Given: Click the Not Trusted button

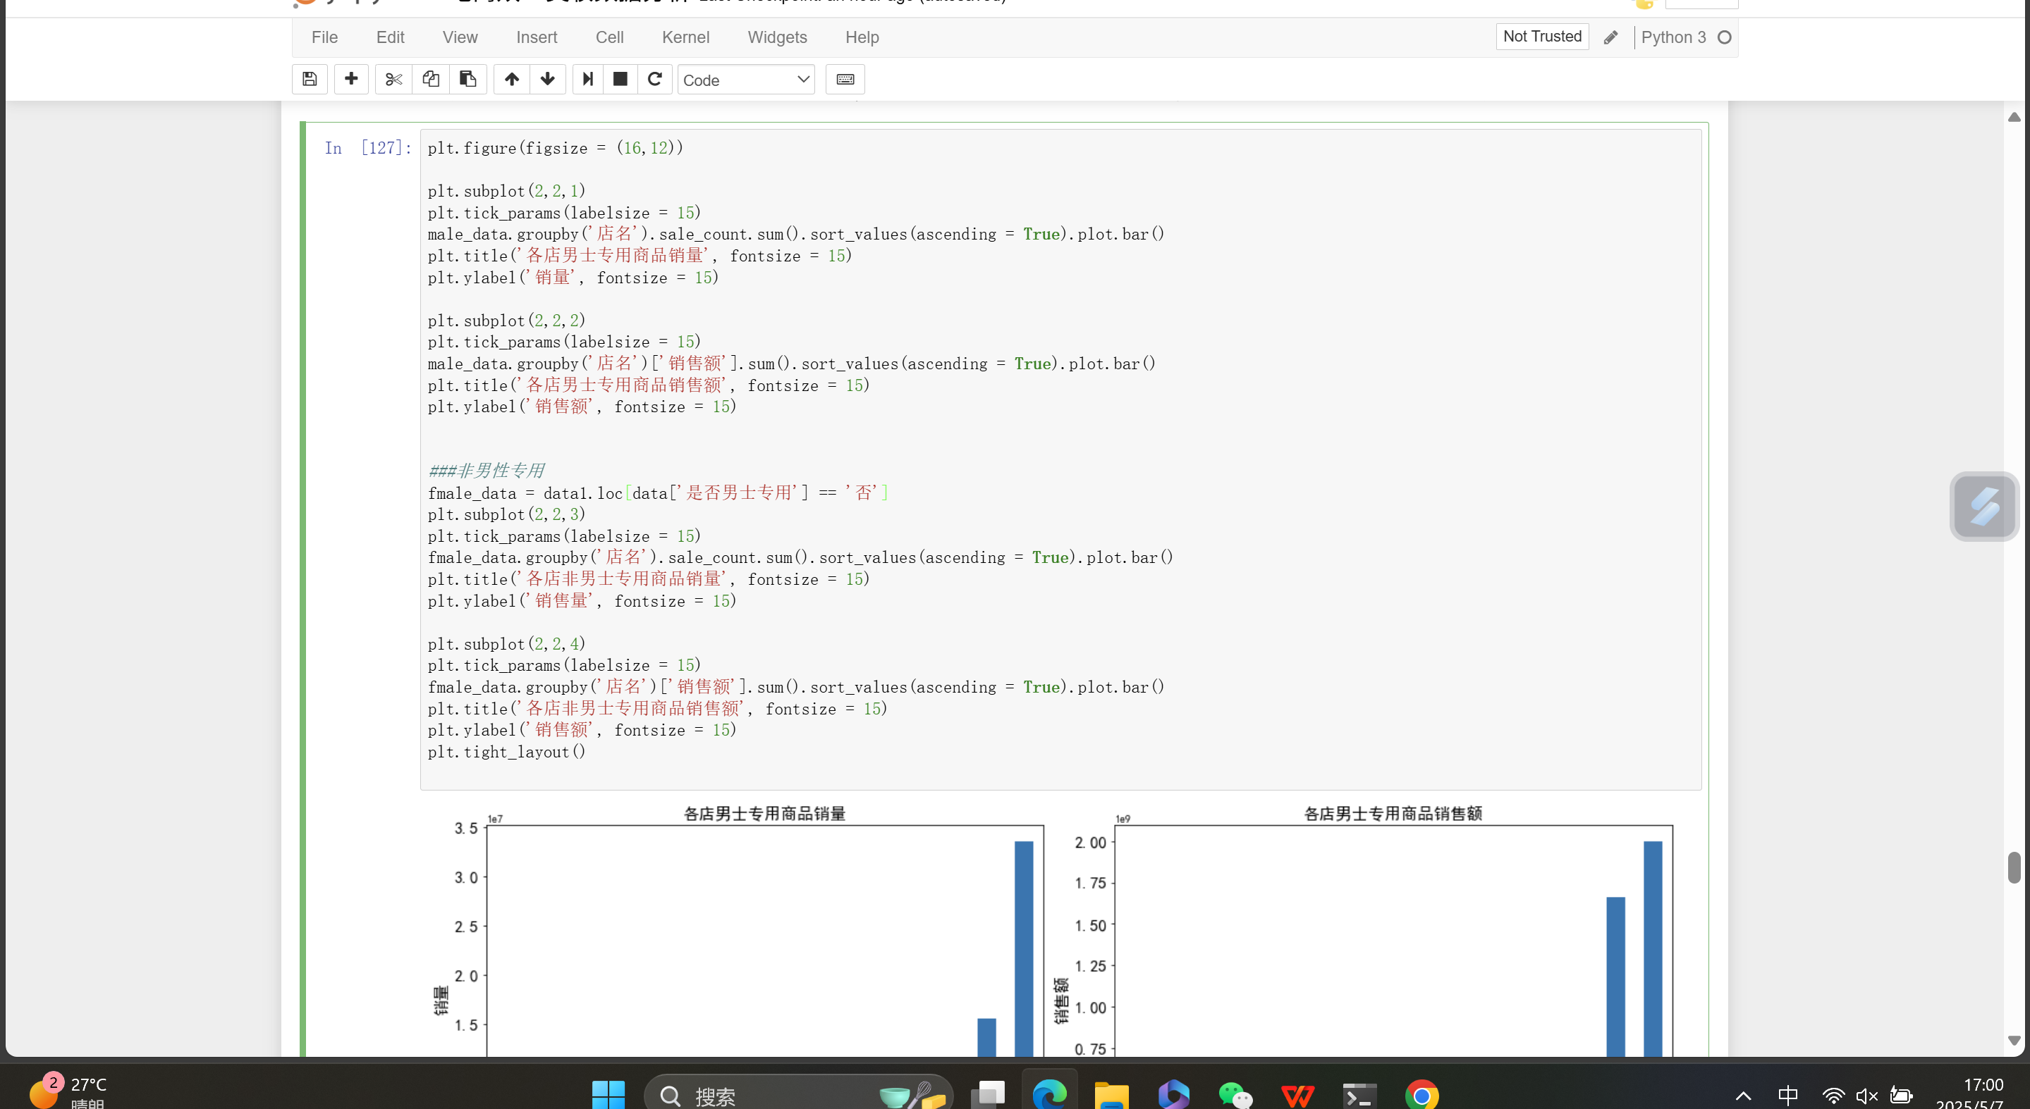Looking at the screenshot, I should click(1541, 37).
